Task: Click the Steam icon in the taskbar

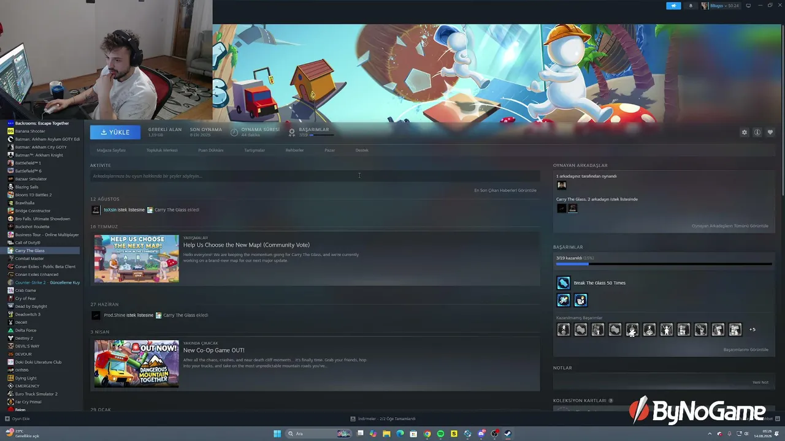Action: pos(508,434)
